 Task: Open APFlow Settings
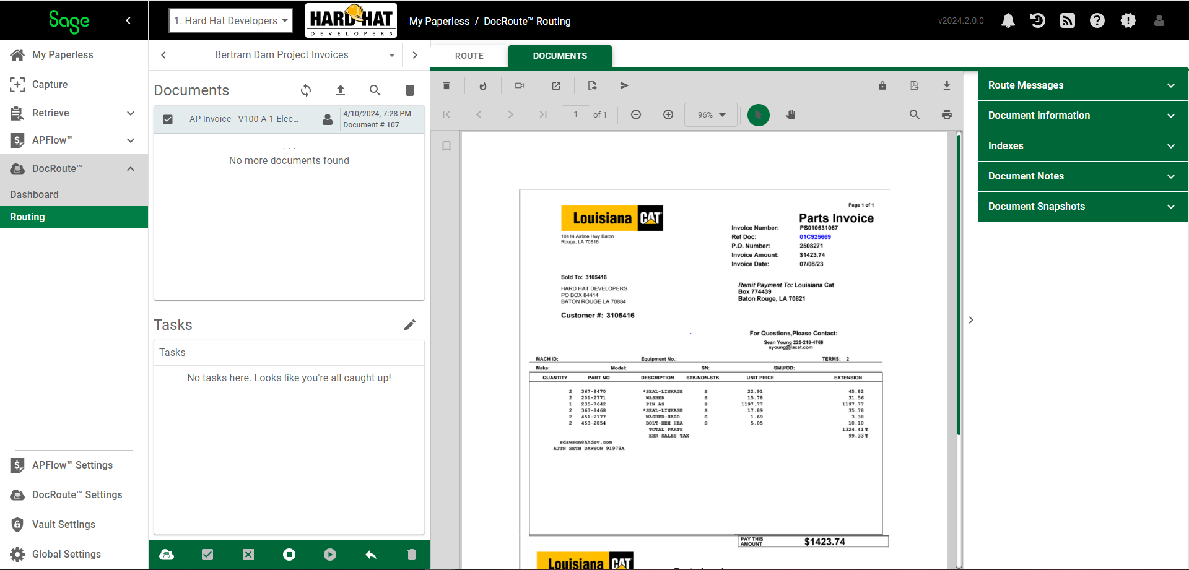(74, 465)
